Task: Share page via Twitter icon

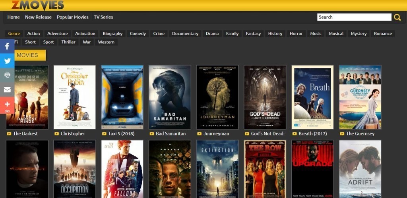Action: point(7,61)
